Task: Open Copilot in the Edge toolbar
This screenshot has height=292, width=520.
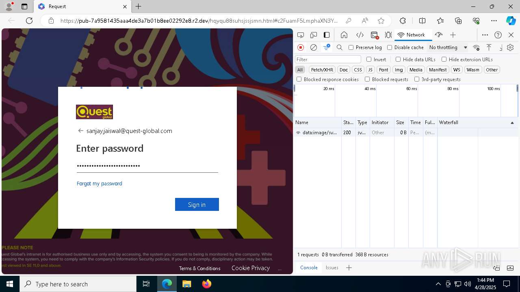Action: [x=511, y=21]
